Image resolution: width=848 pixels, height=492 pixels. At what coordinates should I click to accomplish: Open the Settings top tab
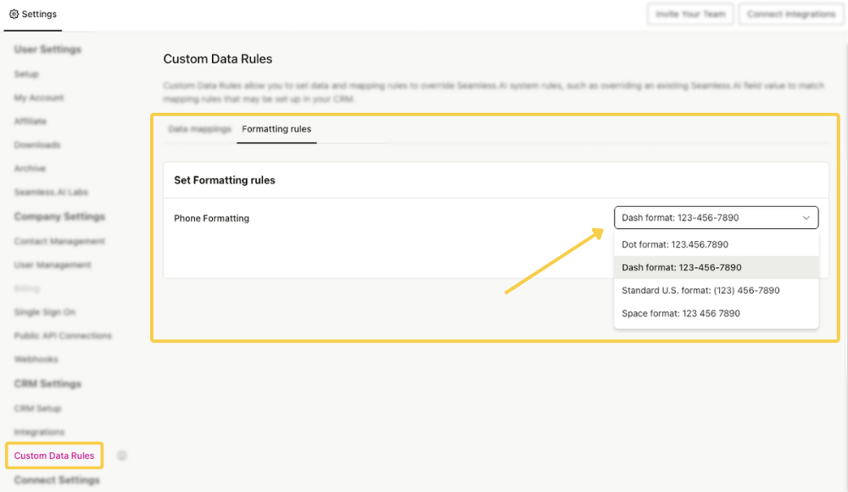click(33, 14)
